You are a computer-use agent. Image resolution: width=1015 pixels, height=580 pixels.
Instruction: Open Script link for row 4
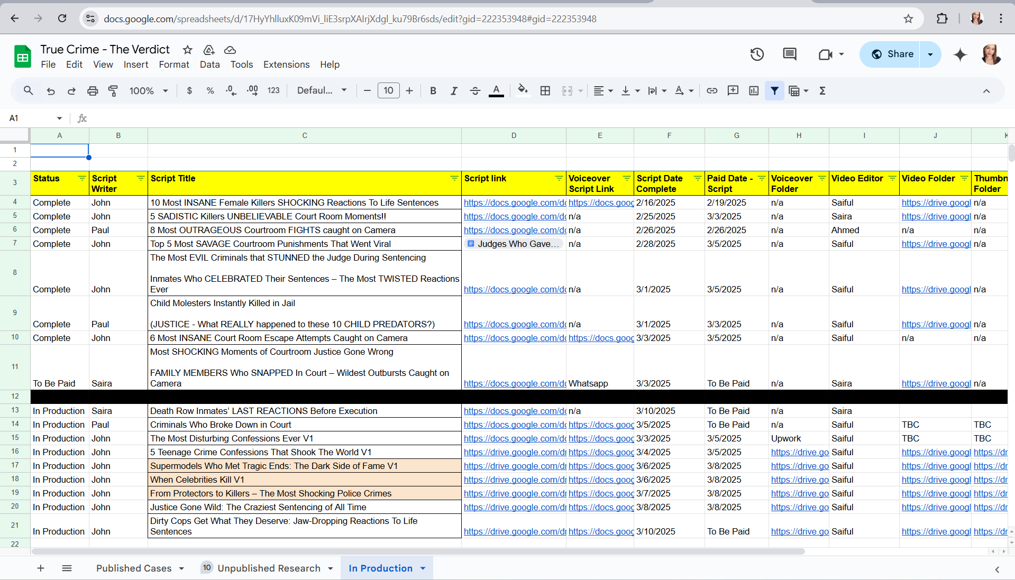515,202
